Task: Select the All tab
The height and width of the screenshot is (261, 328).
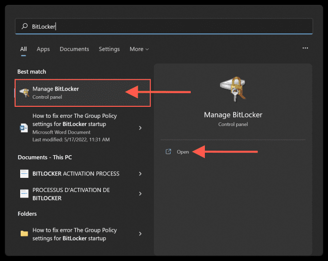Action: coord(23,49)
